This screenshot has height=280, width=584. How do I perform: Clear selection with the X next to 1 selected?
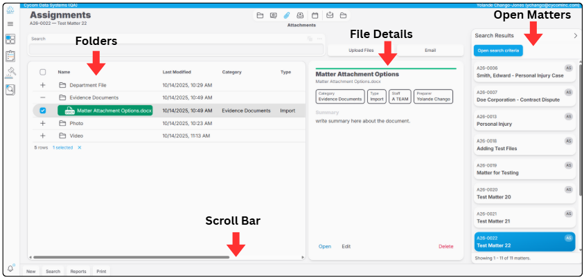tap(80, 148)
